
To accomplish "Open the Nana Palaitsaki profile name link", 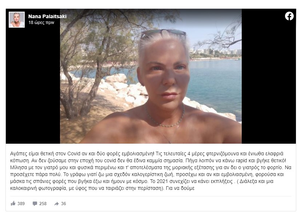I will 47,16.
